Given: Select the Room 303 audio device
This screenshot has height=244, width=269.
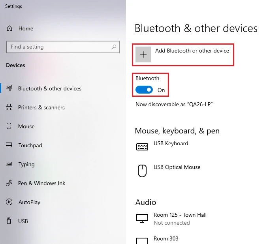Looking at the screenshot, I should 166,239.
